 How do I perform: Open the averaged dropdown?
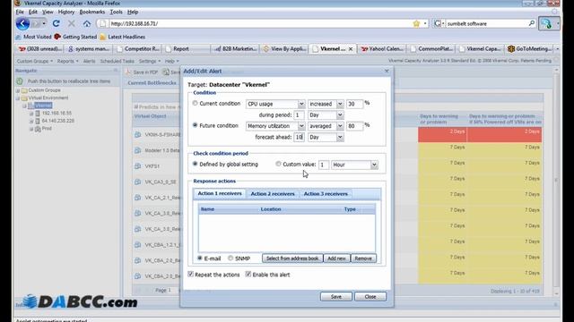point(340,126)
